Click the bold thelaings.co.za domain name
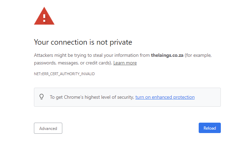Screen dimensions: 252x167 [167, 55]
